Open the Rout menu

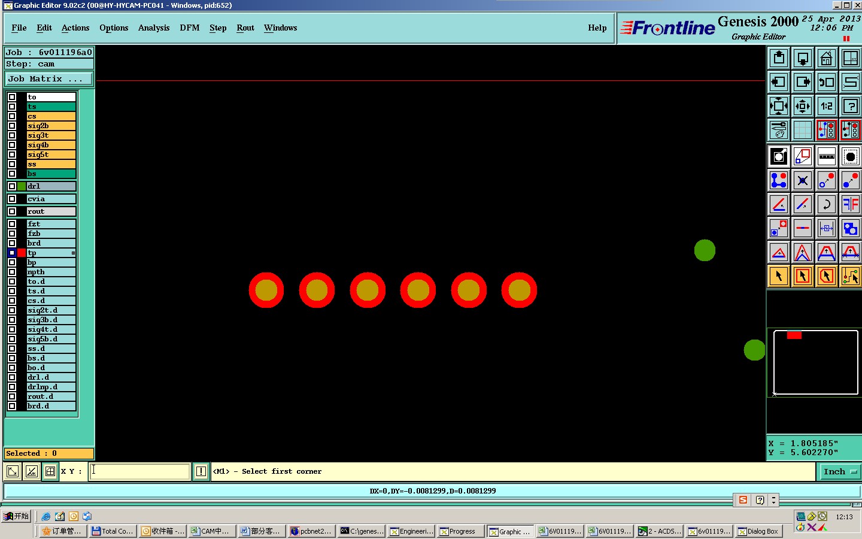[x=245, y=28]
